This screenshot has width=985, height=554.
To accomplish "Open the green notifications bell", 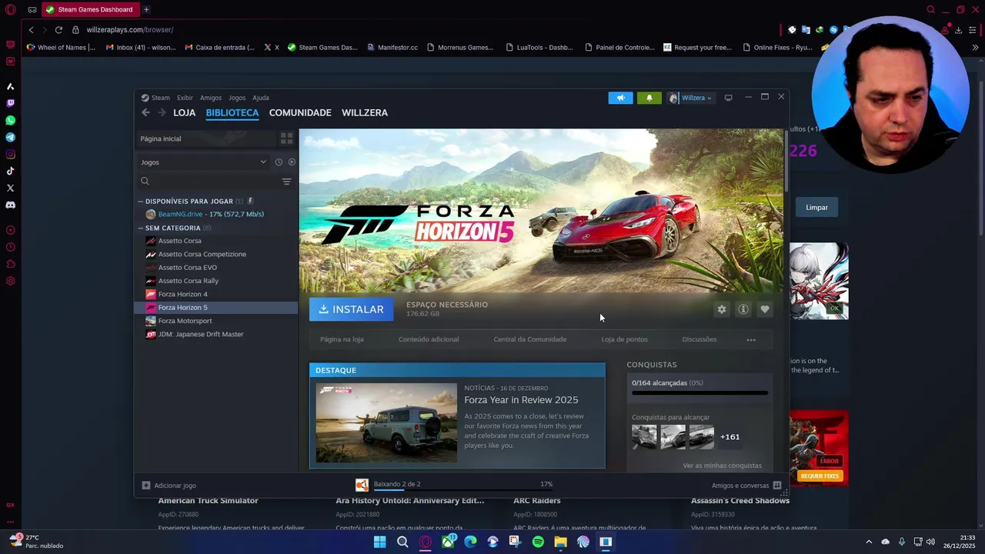I will [649, 98].
